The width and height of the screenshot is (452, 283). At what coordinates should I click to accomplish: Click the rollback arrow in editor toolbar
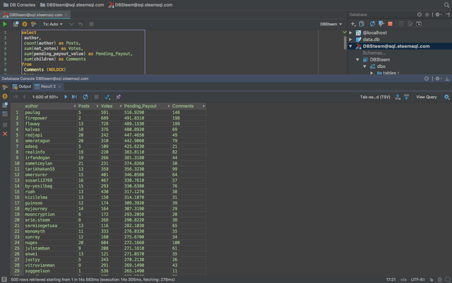point(81,24)
